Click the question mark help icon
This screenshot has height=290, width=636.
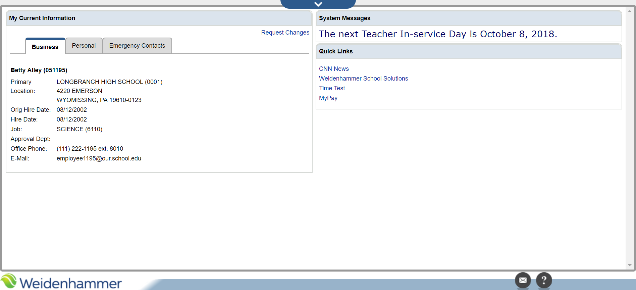tap(544, 280)
